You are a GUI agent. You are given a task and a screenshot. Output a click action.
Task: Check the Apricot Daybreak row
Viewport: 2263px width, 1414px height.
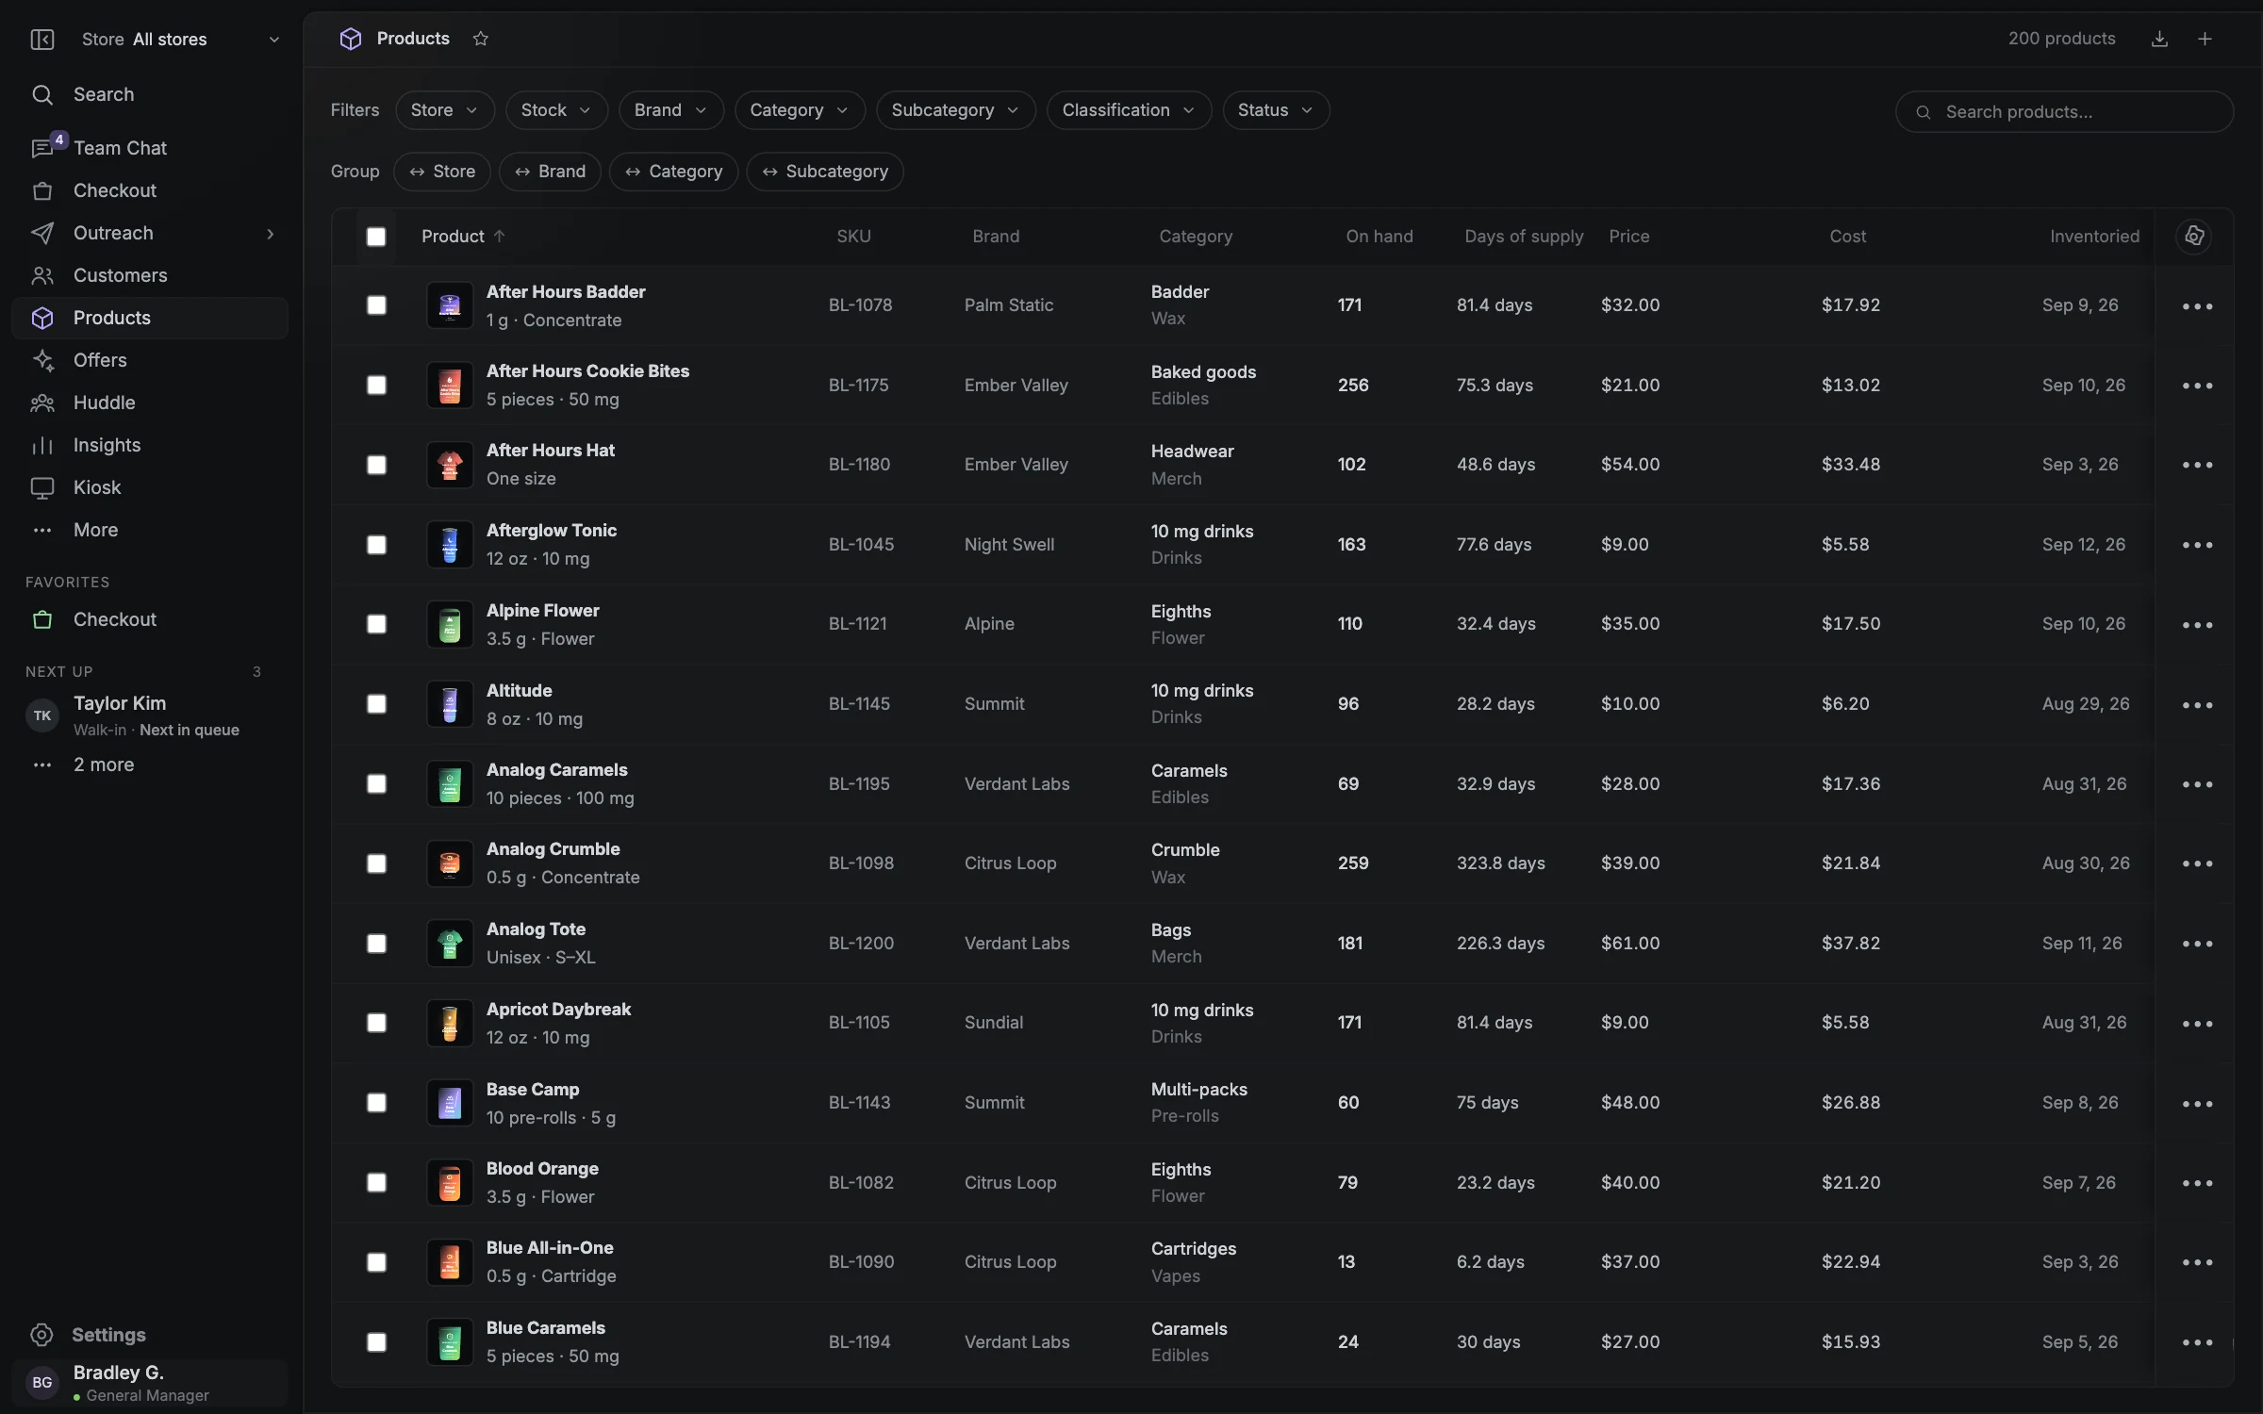point(376,1023)
